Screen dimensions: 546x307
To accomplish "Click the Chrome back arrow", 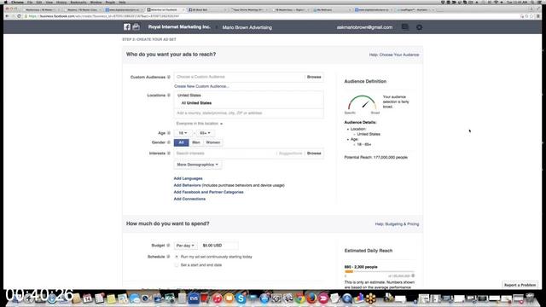I will [7, 16].
